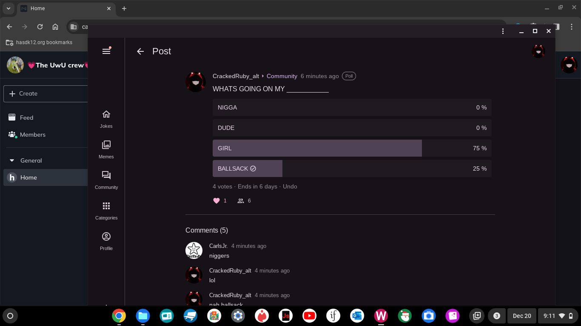Select the GIRL poll option
Image resolution: width=581 pixels, height=326 pixels.
pos(352,148)
